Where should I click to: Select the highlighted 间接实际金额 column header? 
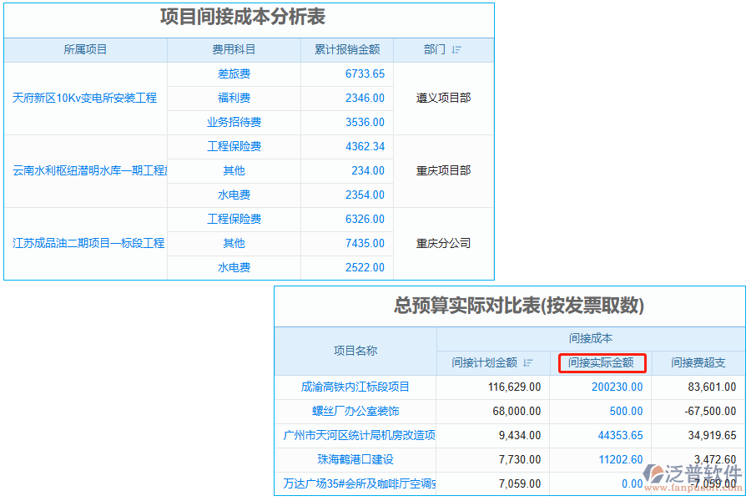pos(605,363)
